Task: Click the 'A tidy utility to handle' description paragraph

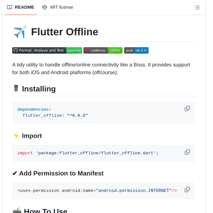Action: (101, 69)
